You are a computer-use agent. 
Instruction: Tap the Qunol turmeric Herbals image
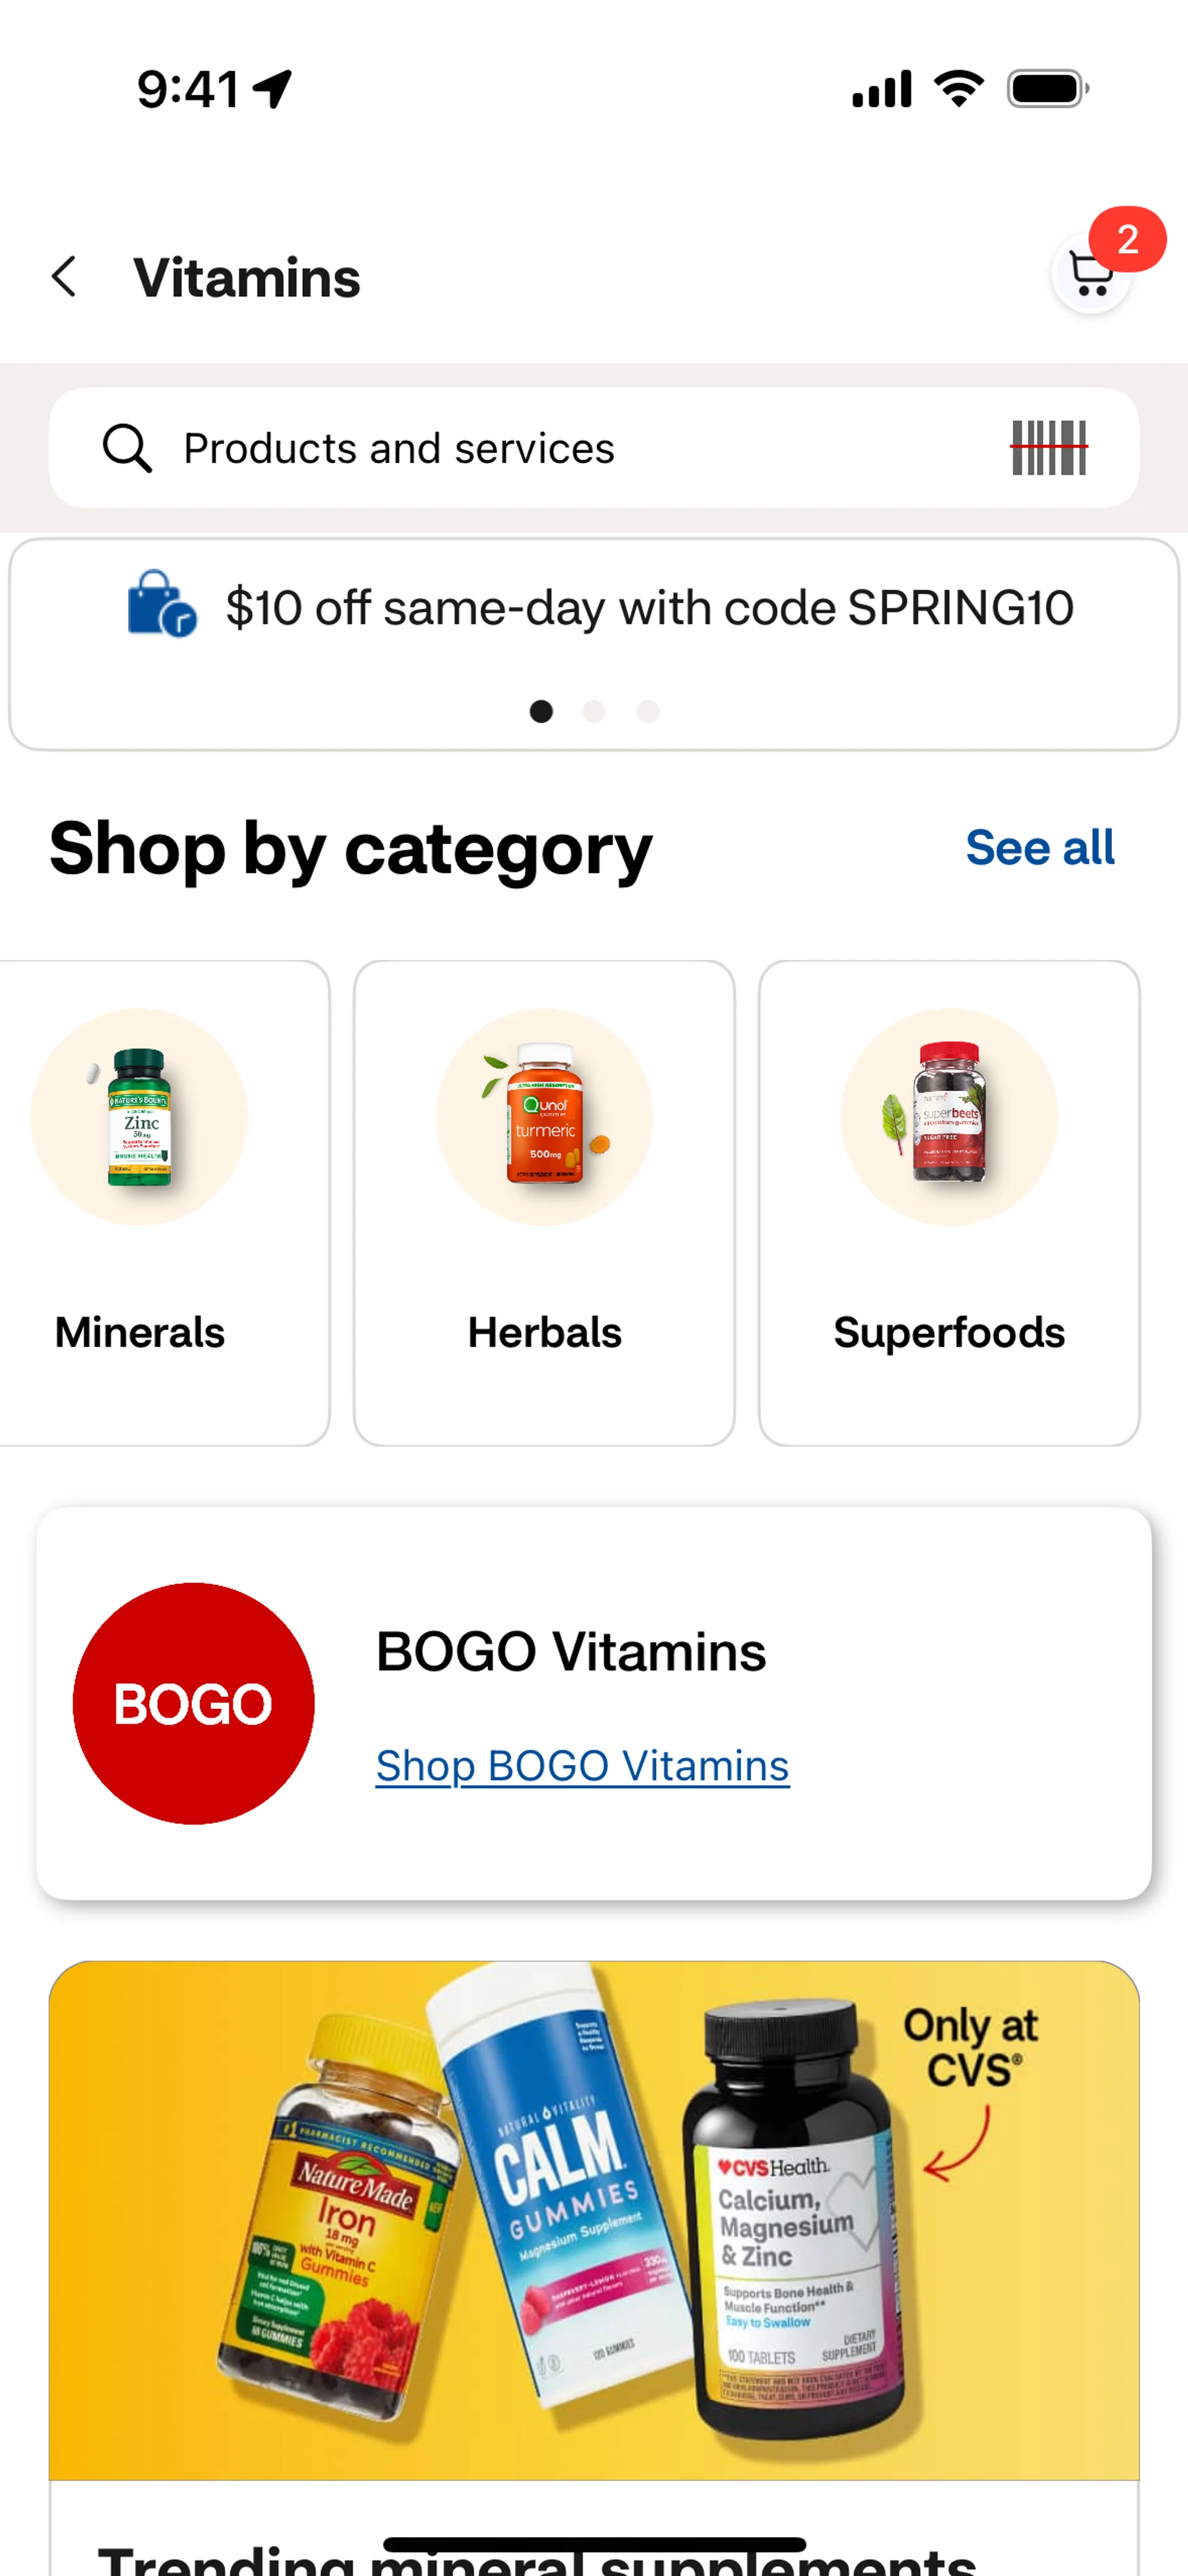pos(544,1116)
